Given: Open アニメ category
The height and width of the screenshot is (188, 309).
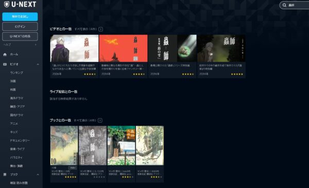Looking at the screenshot, I should pyautogui.click(x=14, y=124).
